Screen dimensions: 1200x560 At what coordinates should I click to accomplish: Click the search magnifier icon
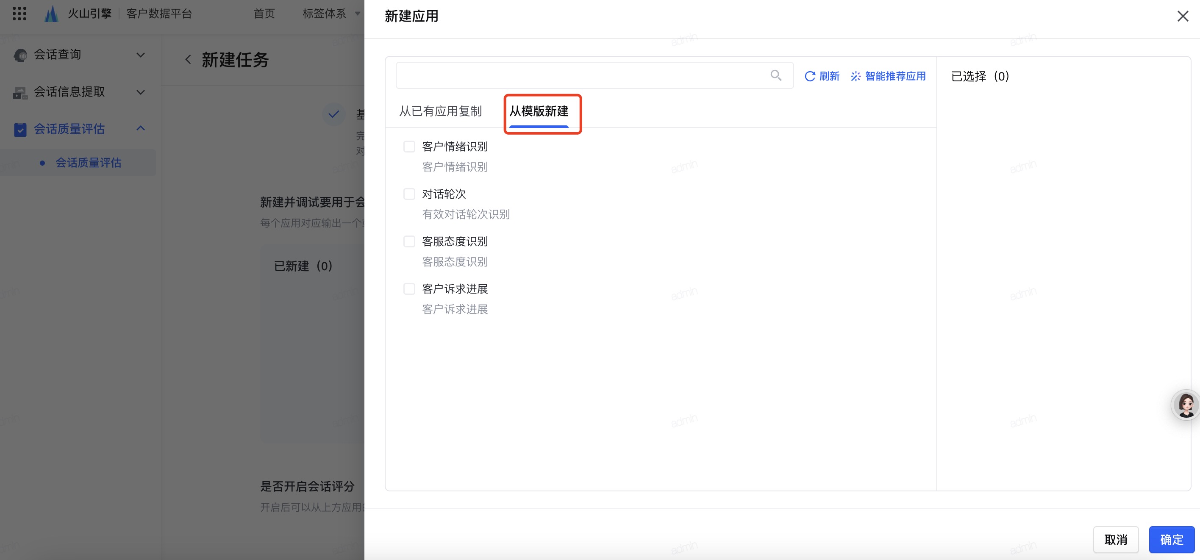click(x=775, y=75)
